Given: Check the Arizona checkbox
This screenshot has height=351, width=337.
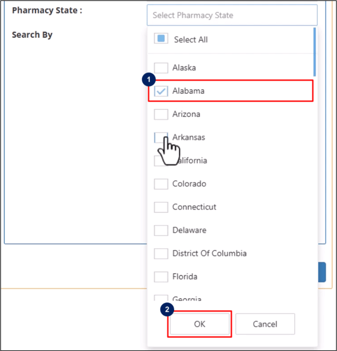Looking at the screenshot, I should click(161, 114).
